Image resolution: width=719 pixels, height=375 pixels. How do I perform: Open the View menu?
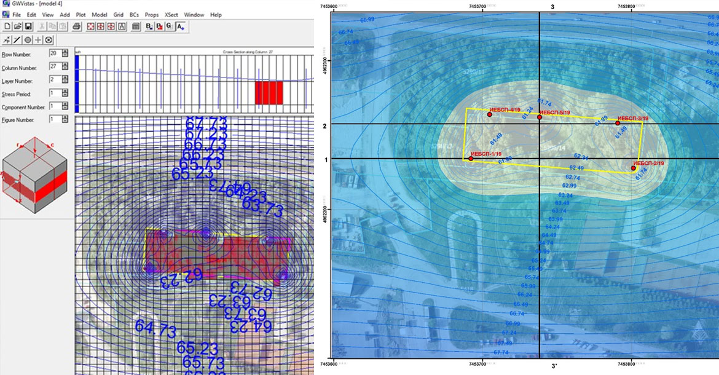pos(48,15)
